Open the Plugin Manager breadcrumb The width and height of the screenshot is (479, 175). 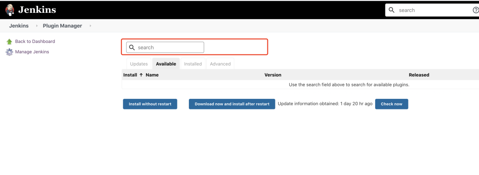[x=63, y=26]
